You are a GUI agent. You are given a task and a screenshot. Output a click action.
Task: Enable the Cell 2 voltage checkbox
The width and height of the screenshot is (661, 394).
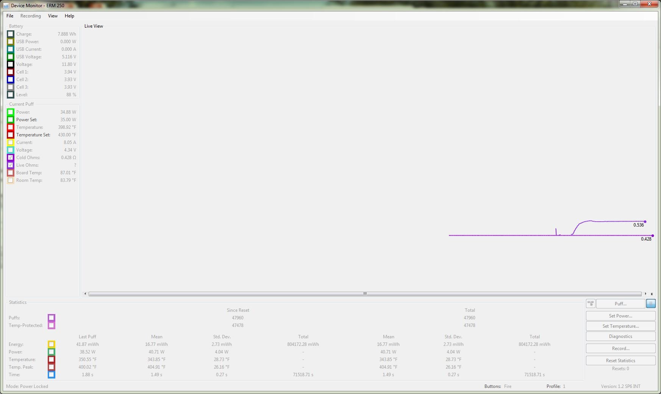(11, 80)
